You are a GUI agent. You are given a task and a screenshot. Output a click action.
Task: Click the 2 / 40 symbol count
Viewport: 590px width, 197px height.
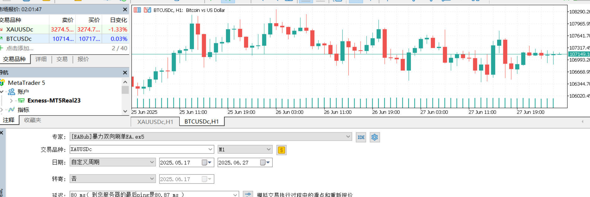[120, 48]
